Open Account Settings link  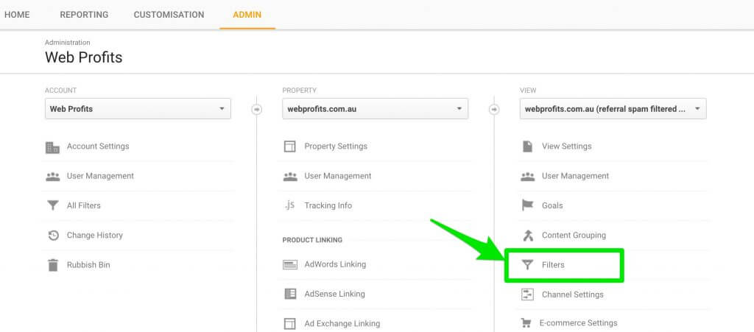98,146
